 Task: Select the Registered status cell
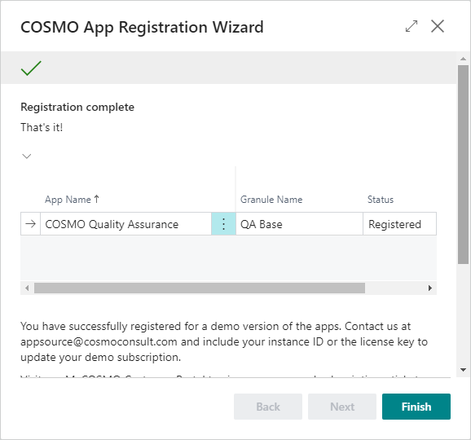pyautogui.click(x=400, y=224)
